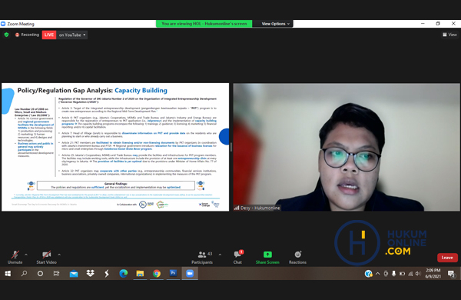Open the Chat panel

coord(238,258)
